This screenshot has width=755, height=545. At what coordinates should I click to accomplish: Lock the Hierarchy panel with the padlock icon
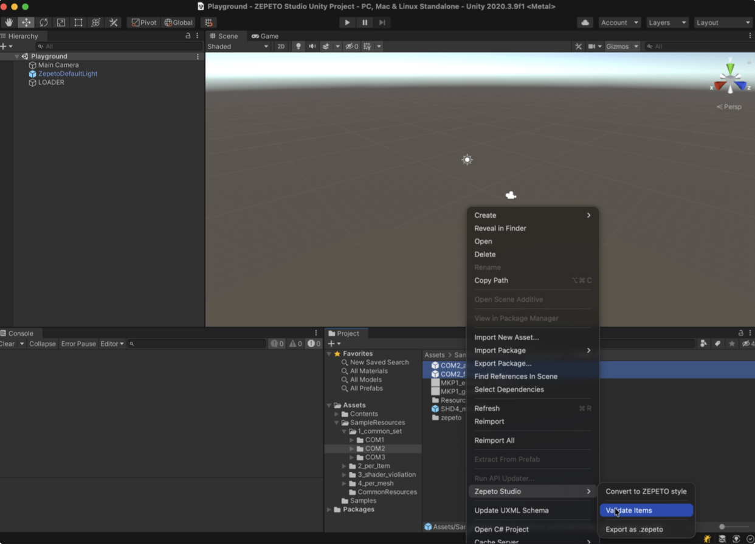tap(188, 36)
